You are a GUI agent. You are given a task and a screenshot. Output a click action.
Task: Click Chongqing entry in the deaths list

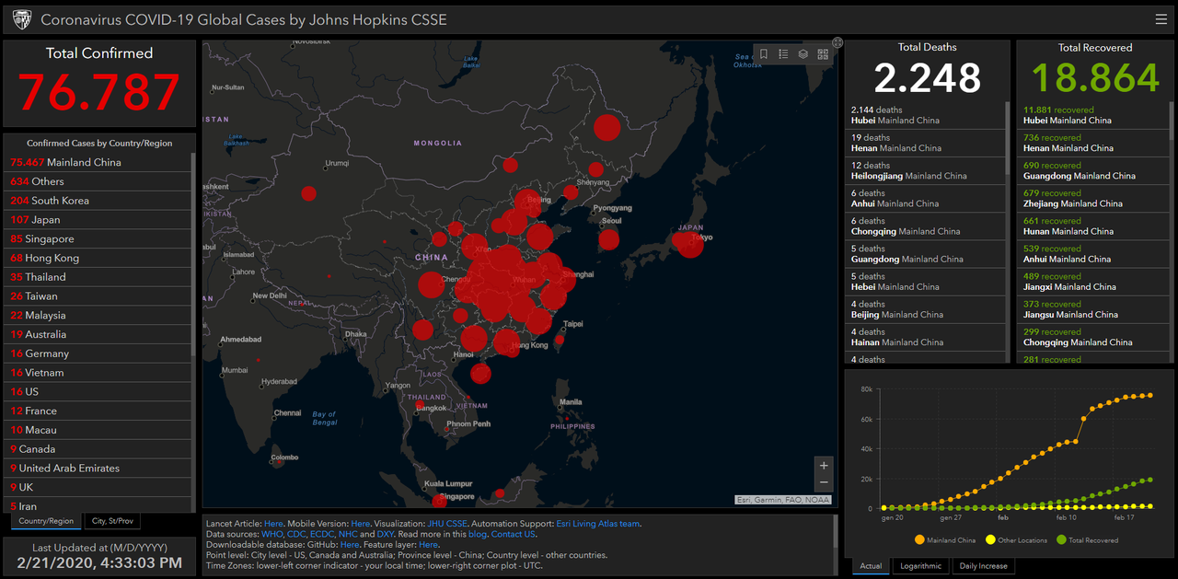pyautogui.click(x=926, y=226)
